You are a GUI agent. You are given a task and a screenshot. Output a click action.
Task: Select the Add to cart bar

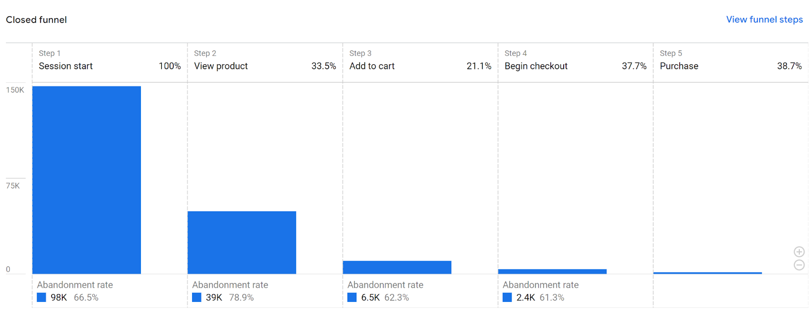pyautogui.click(x=397, y=267)
